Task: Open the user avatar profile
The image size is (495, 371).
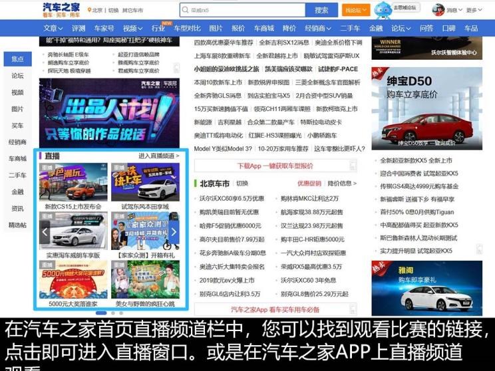Action: coord(438,10)
